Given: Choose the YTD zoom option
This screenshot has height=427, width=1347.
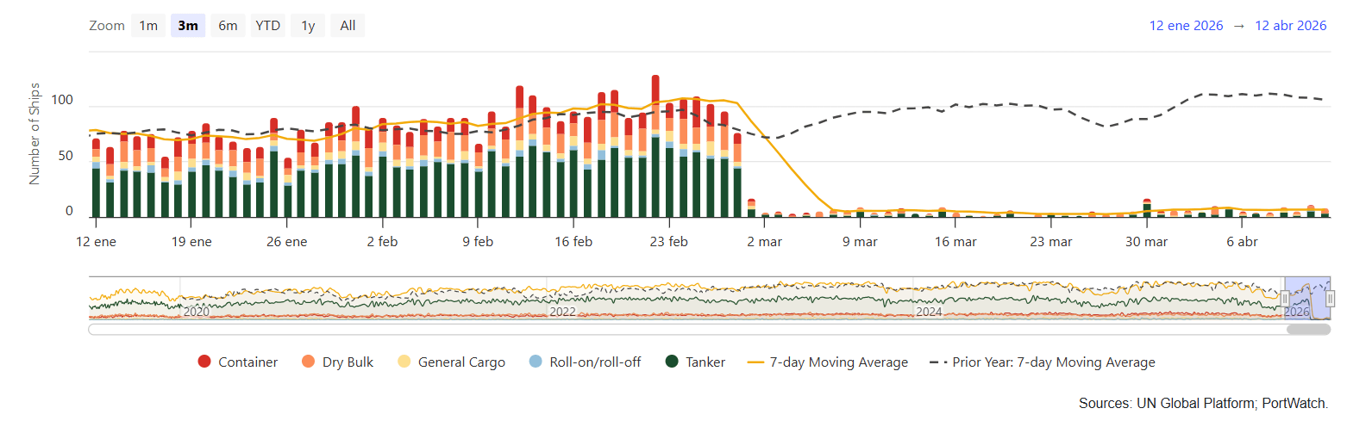Looking at the screenshot, I should 267,26.
